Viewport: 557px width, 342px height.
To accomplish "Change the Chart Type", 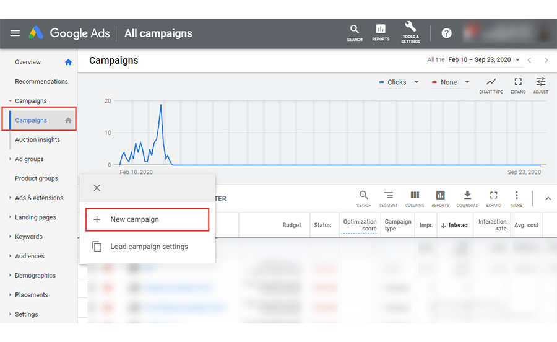I will tap(491, 85).
